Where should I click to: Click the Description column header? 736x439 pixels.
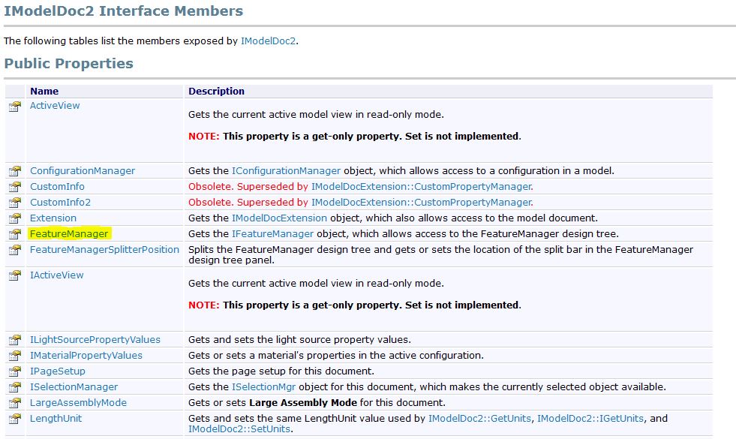(216, 92)
